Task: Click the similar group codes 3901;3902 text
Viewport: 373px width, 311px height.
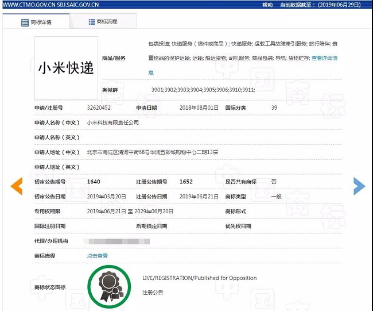Action: (x=203, y=90)
